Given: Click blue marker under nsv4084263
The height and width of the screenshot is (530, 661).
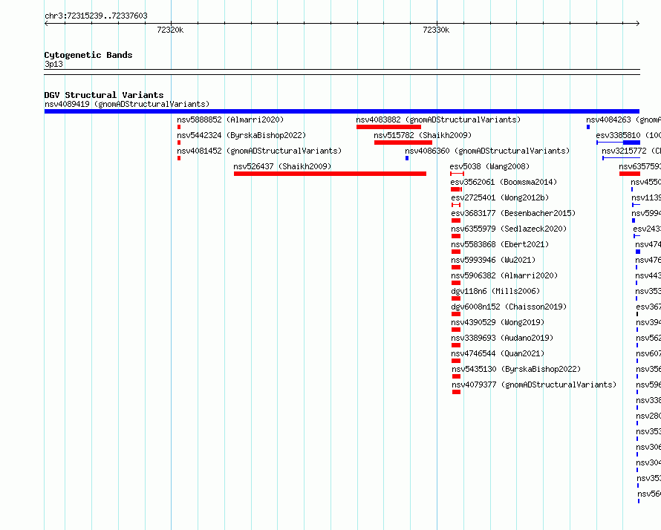Looking at the screenshot, I should (x=588, y=127).
